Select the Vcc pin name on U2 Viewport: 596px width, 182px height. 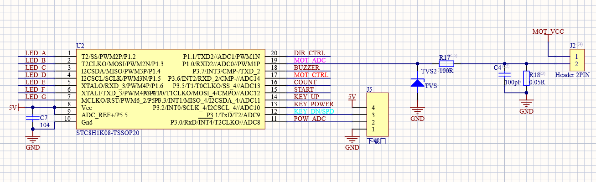[86, 108]
